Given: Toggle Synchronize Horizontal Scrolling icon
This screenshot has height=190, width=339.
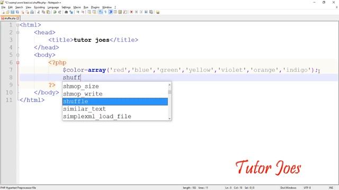Looking at the screenshot, I should [94, 12].
